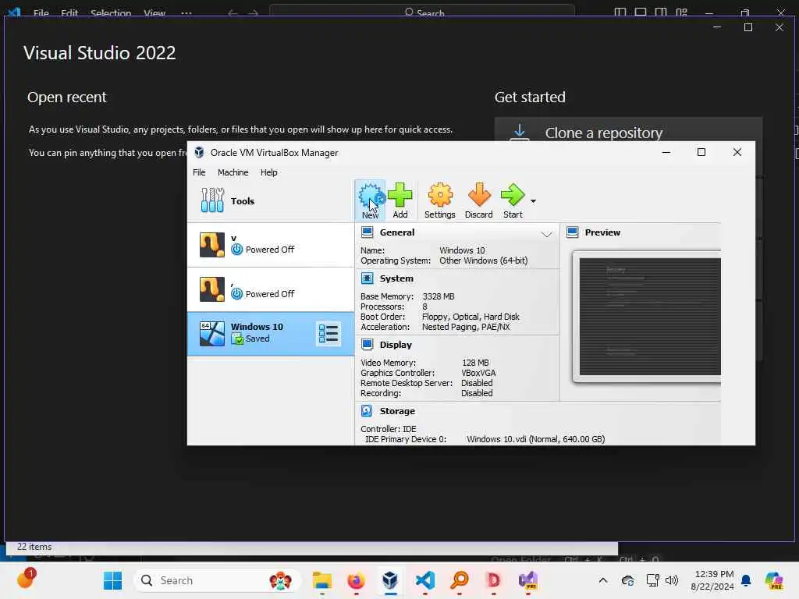Click the General section title
Image resolution: width=799 pixels, height=599 pixels.
[x=397, y=232]
